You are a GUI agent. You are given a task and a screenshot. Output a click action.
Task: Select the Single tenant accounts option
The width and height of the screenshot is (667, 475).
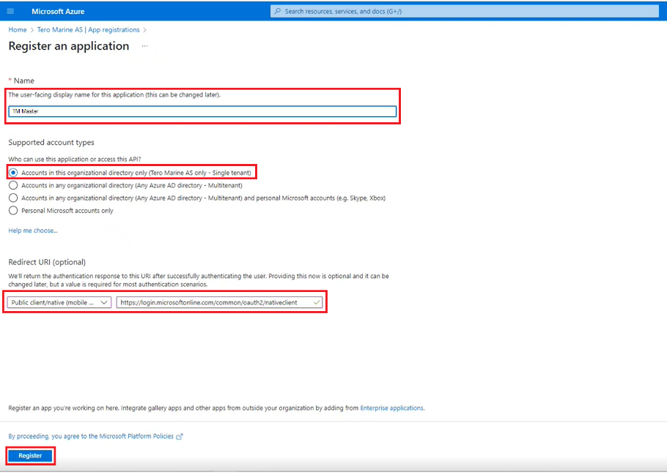coord(13,173)
